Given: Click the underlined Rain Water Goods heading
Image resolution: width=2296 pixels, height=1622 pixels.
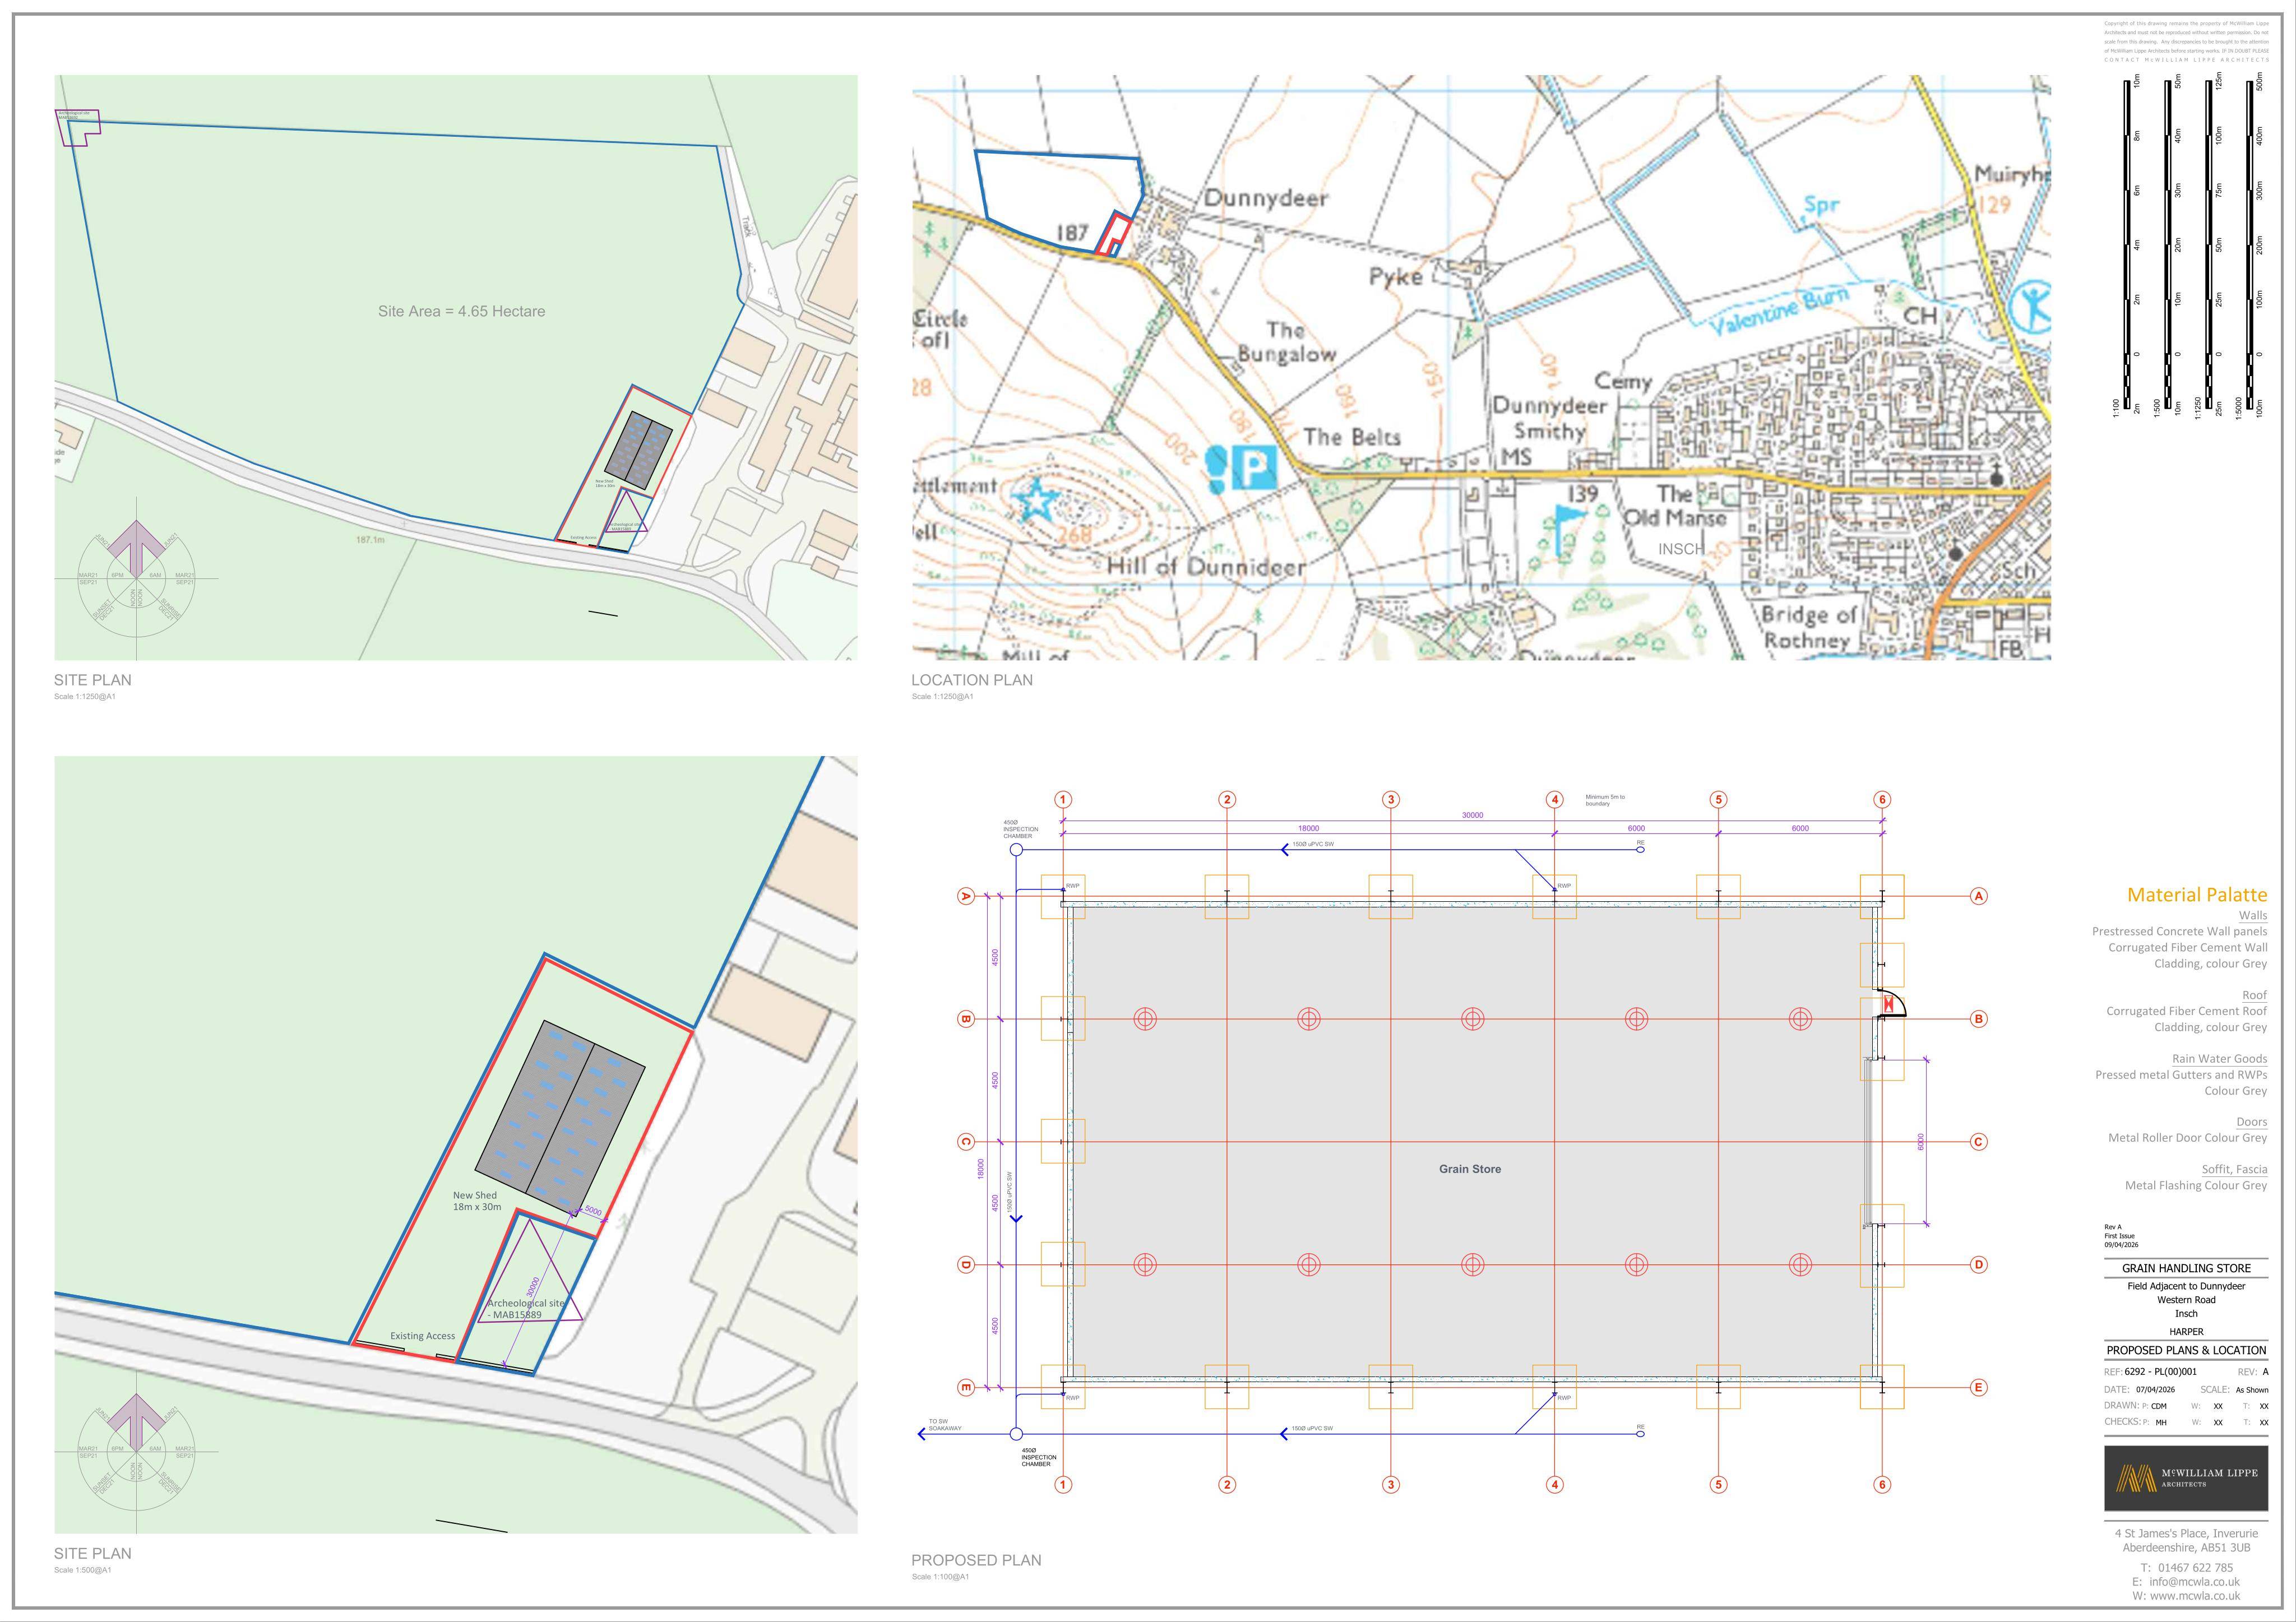Looking at the screenshot, I should coord(2219,1059).
